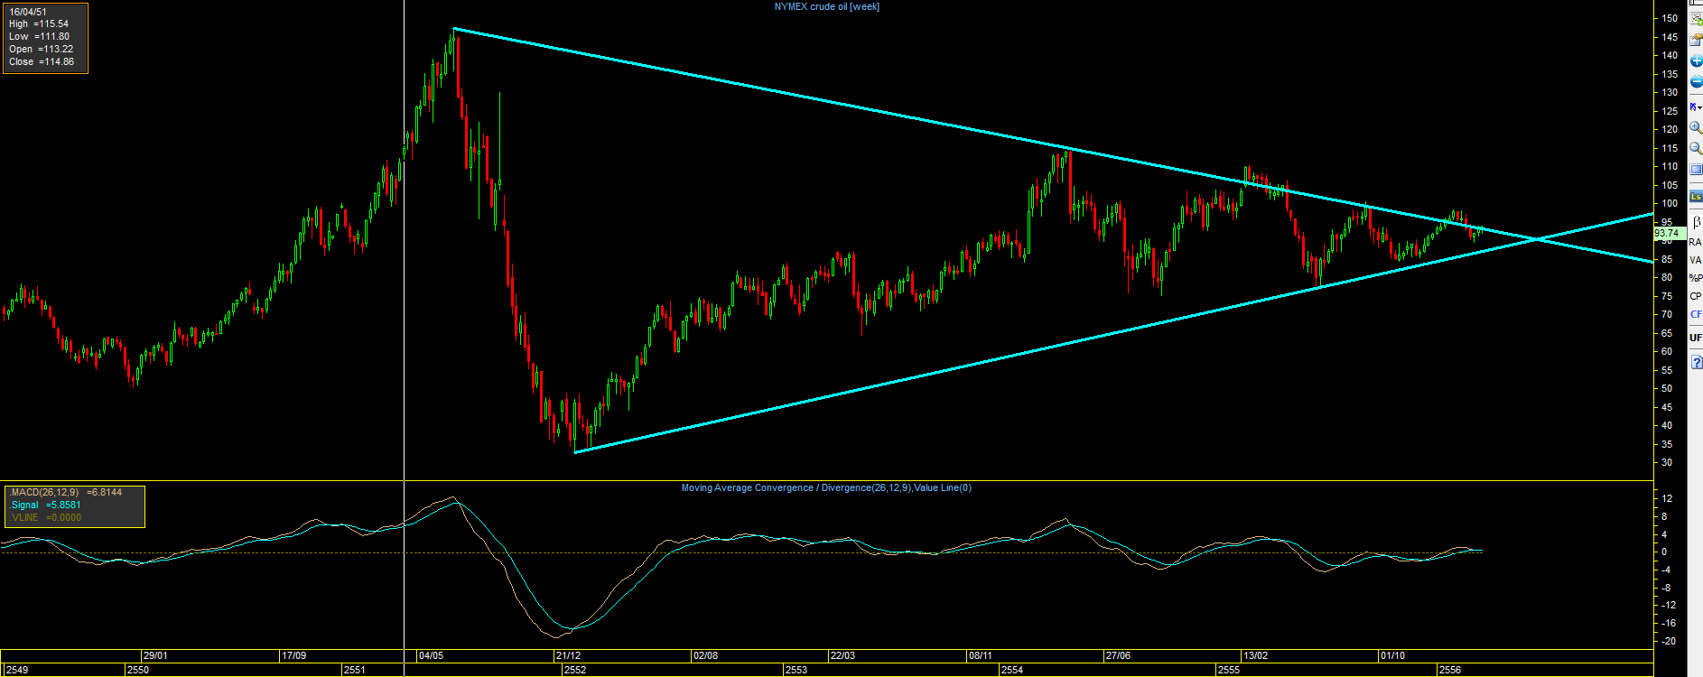Click the 29/01 date marker on time axis
1703x677 pixels.
point(155,655)
